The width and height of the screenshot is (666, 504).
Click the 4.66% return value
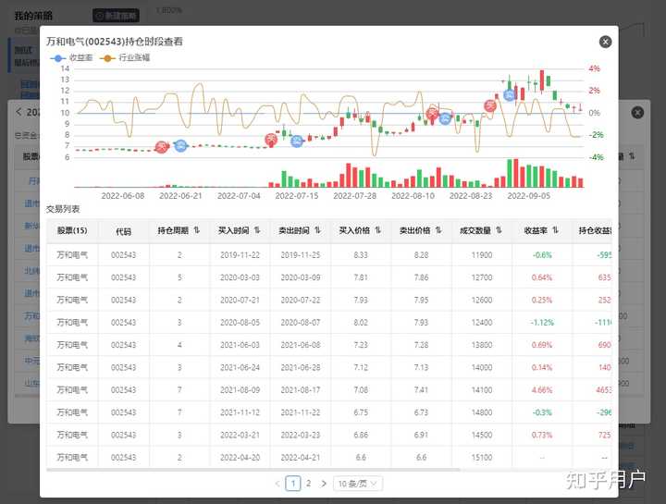542,389
